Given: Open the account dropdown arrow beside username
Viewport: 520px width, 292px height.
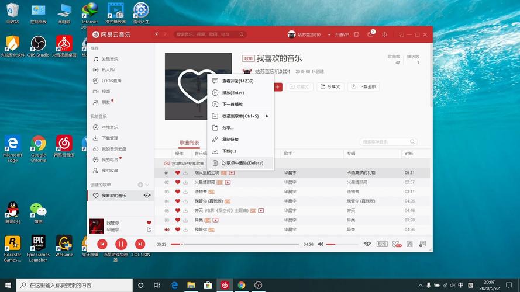Looking at the screenshot, I should click(329, 35).
